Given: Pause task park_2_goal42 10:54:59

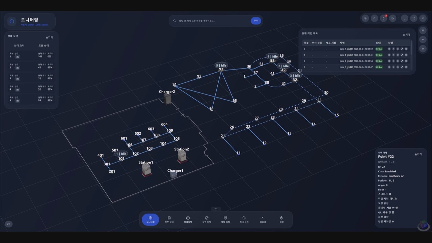Looking at the screenshot, I should pos(389,49).
